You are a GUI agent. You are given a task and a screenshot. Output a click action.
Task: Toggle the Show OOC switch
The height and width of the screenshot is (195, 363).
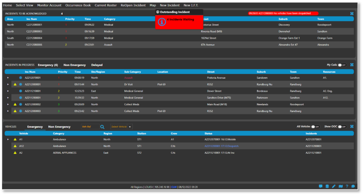[x=342, y=127]
